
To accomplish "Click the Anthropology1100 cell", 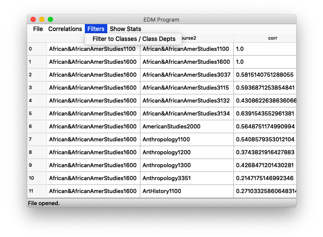I will 166,140.
